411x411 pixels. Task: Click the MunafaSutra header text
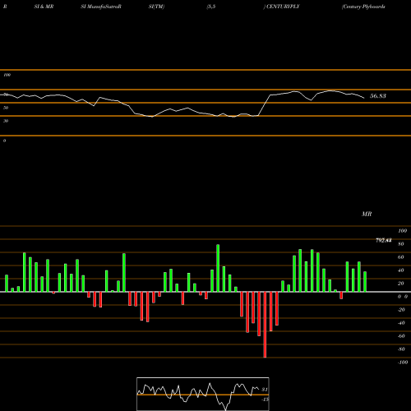tap(101, 7)
